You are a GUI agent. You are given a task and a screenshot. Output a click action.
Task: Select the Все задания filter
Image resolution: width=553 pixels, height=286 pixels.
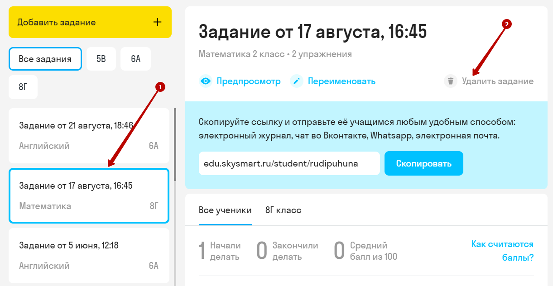tap(45, 59)
